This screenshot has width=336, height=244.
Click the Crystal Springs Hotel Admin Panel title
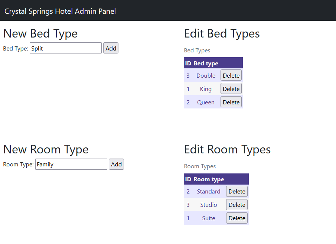(x=60, y=11)
